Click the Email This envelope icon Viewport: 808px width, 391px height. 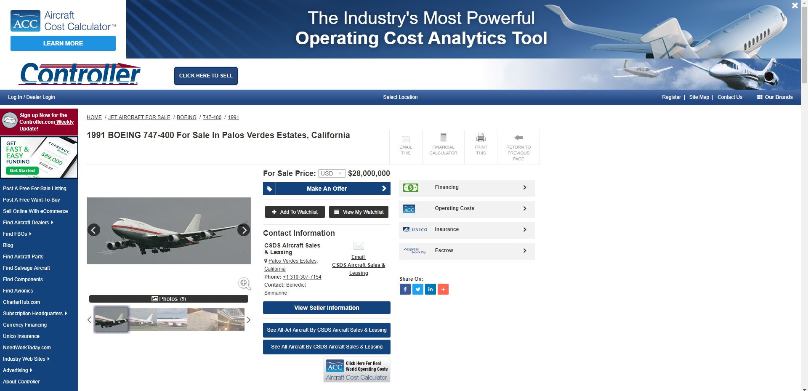click(406, 139)
